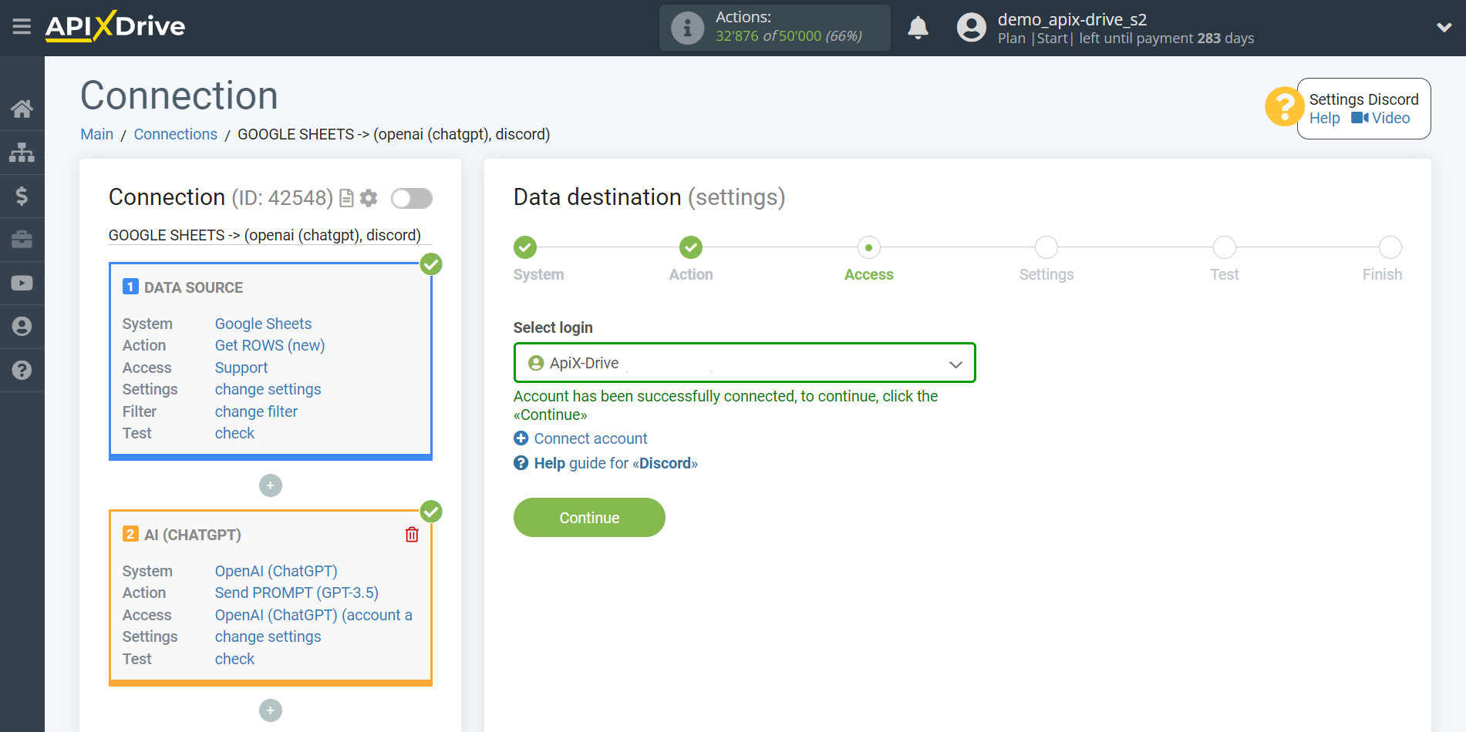Open the hamburger menu
Screen dimensions: 1466x732
22,27
